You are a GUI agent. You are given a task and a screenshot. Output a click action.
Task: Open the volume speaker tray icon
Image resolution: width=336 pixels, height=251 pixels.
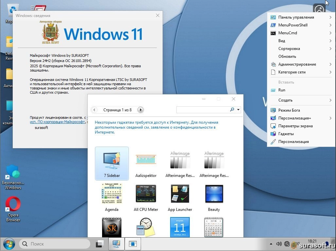click(x=279, y=244)
